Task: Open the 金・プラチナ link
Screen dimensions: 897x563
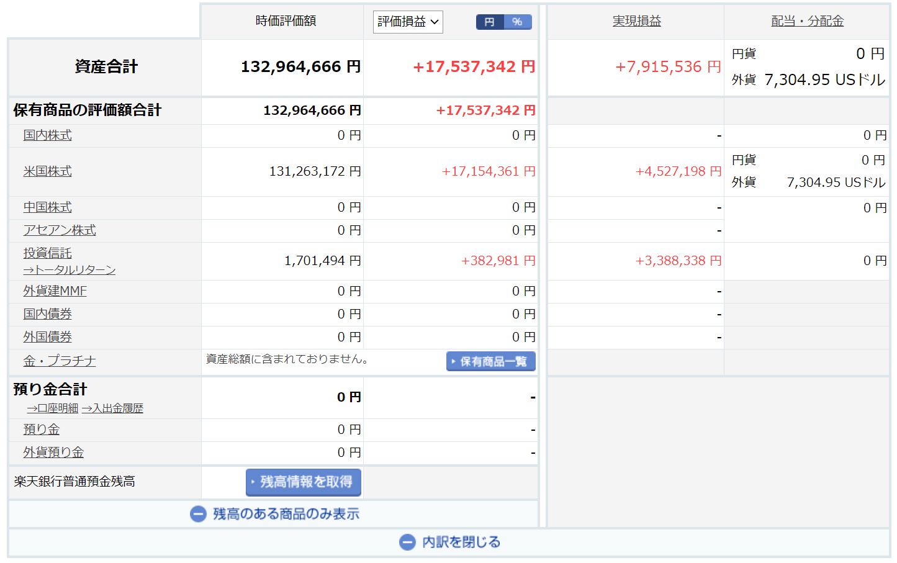Action: [x=60, y=361]
